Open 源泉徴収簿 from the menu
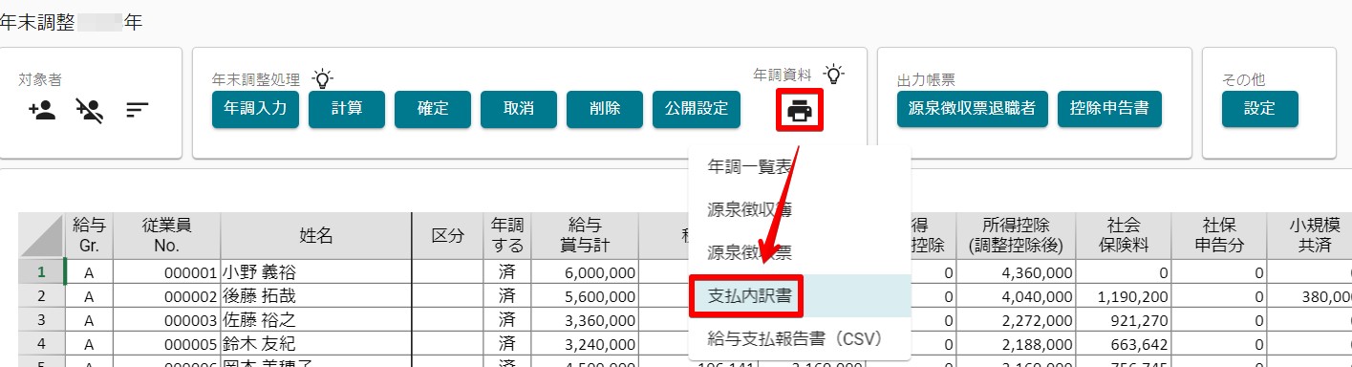 (x=748, y=209)
